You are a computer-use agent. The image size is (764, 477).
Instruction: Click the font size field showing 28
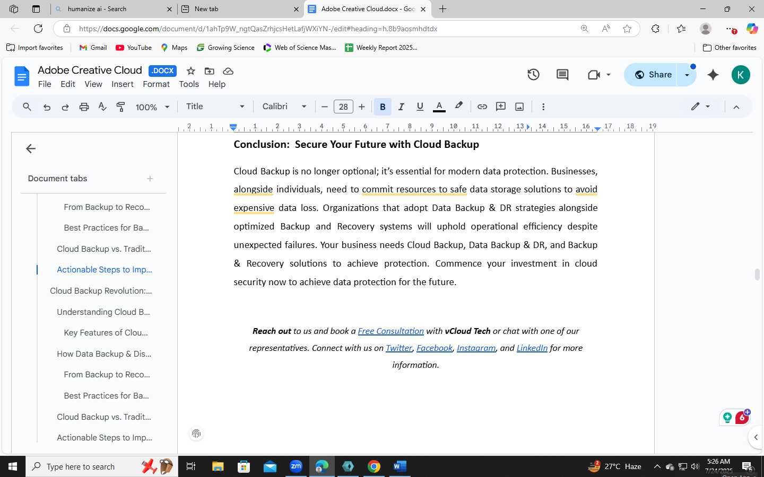343,107
